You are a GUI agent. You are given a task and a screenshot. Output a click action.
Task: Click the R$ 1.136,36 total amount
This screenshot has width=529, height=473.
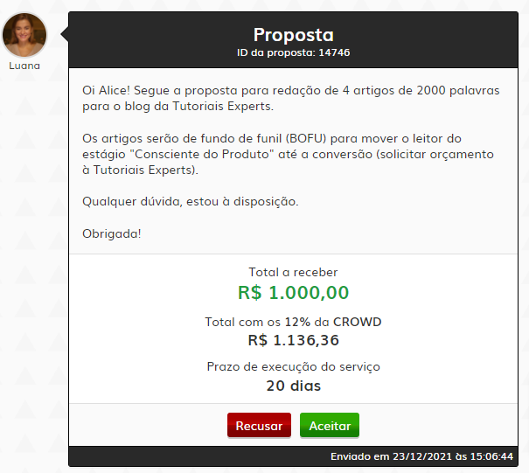(293, 340)
